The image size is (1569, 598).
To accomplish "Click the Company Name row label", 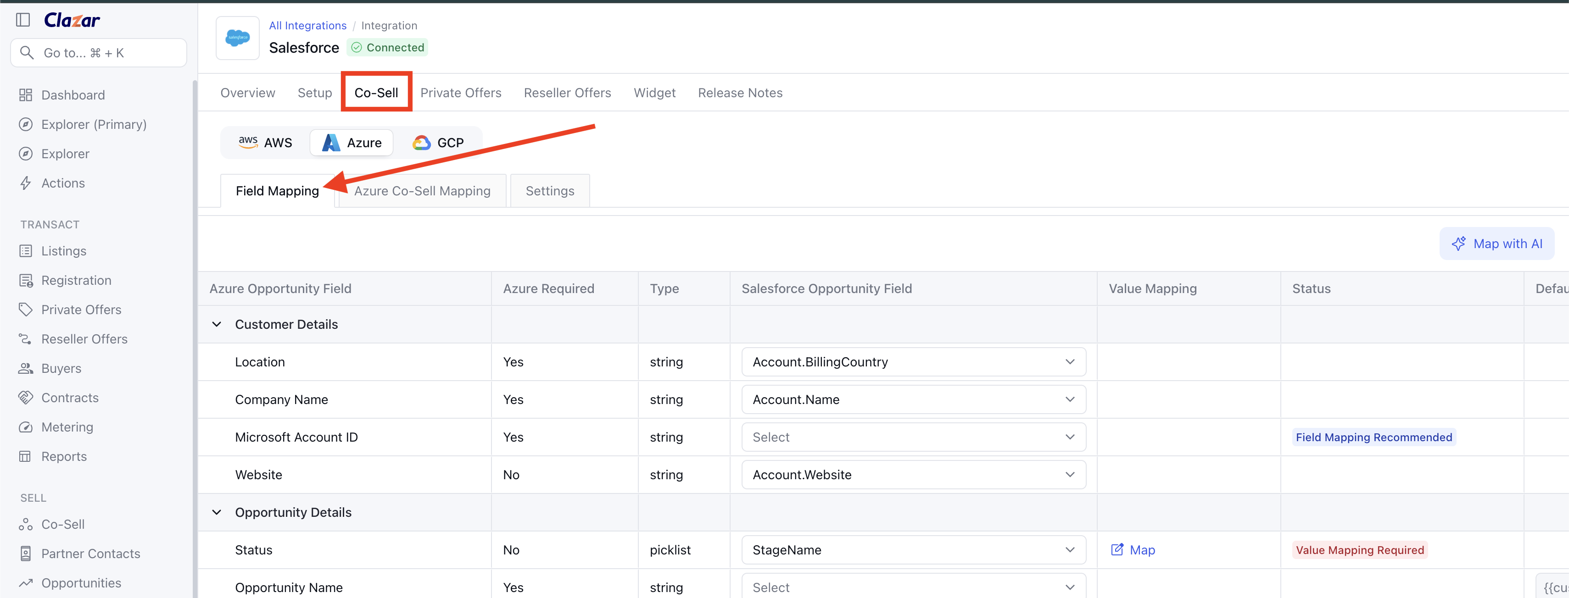I will 281,399.
